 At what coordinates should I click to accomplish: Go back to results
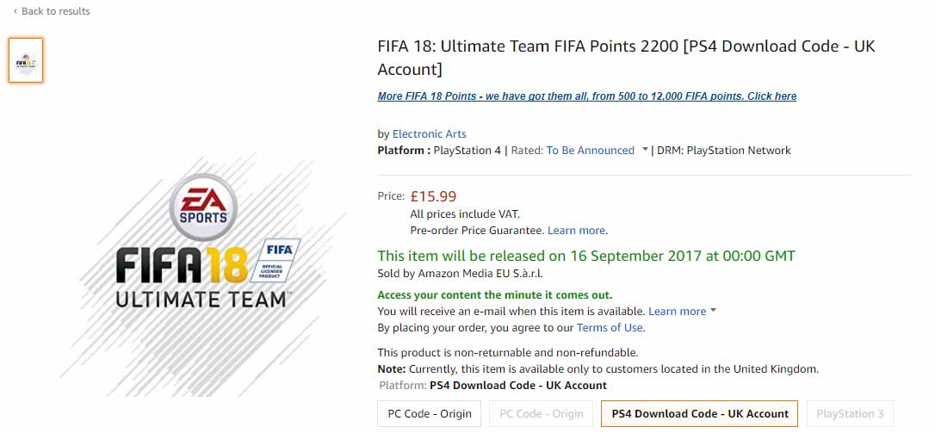55,11
